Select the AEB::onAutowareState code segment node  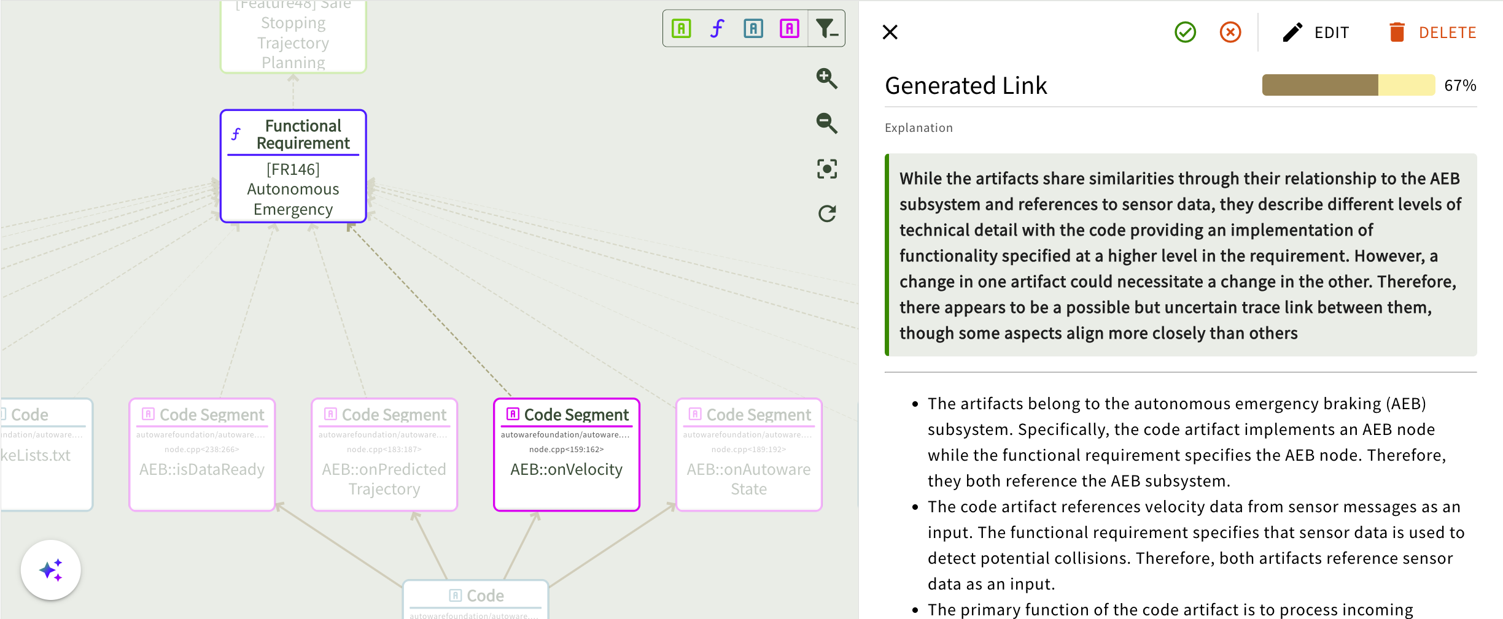click(x=749, y=455)
